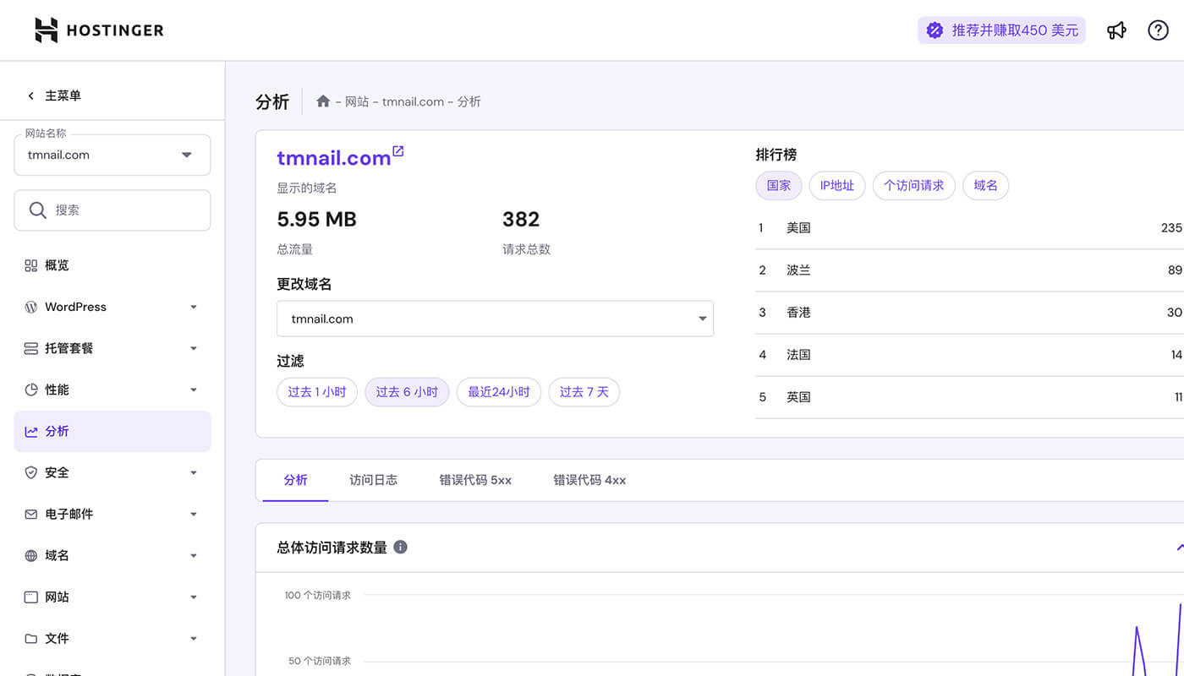Expand the 网站 menu arrow
The image size is (1184, 676).
click(194, 597)
